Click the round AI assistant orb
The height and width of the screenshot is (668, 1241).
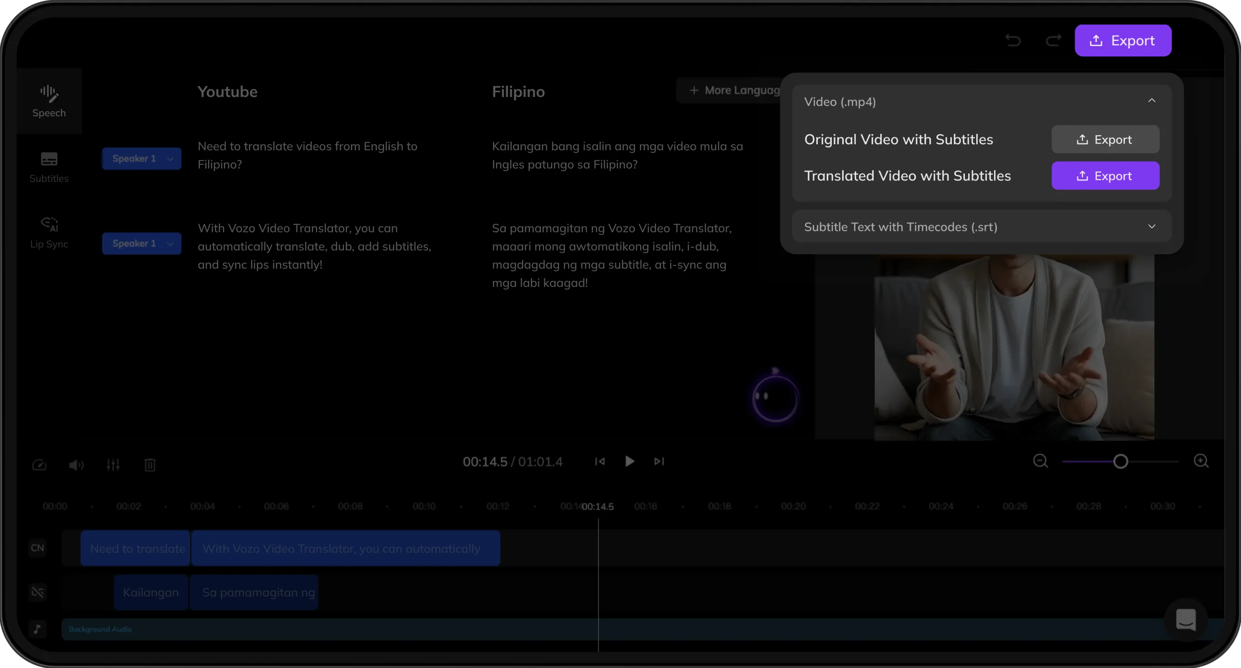[775, 399]
